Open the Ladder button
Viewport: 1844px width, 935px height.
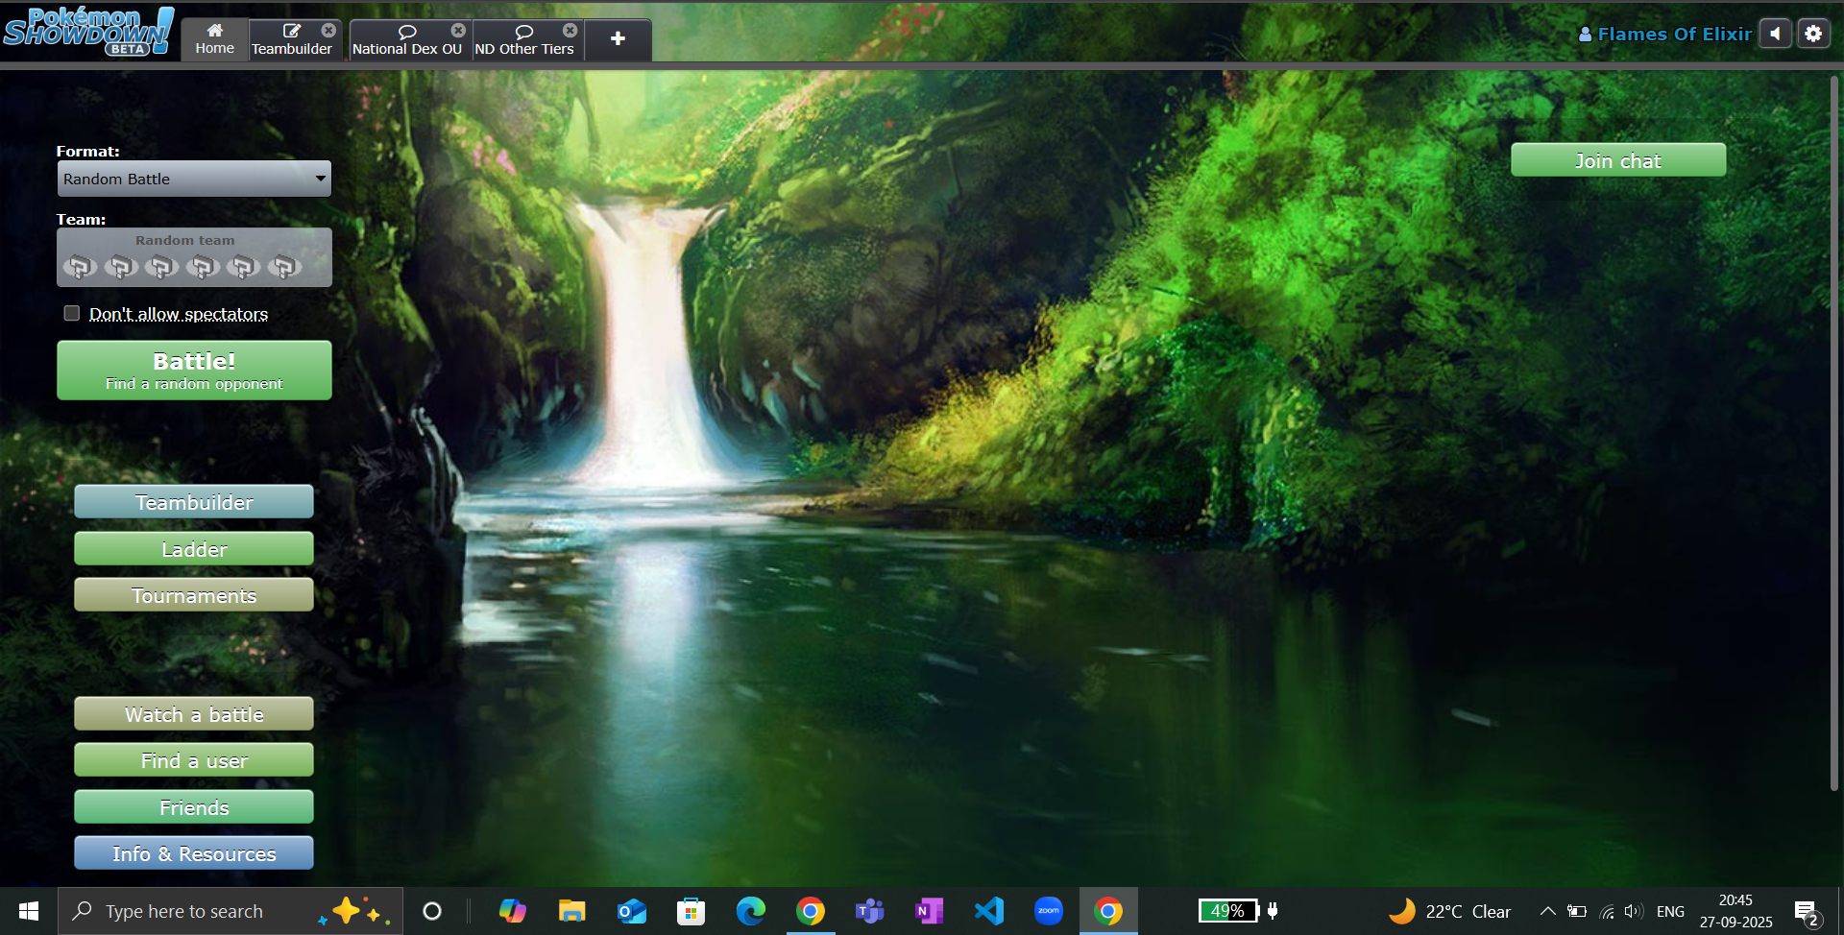tap(194, 549)
